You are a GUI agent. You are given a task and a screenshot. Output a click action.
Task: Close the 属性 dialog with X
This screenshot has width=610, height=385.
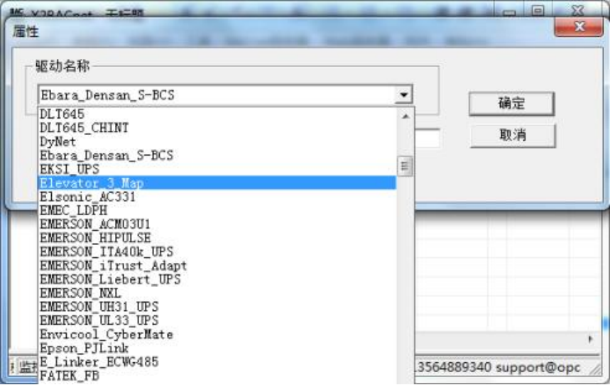(x=579, y=26)
